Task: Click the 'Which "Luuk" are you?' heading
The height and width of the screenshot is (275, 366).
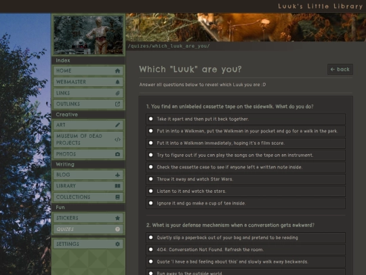Action: [x=190, y=69]
